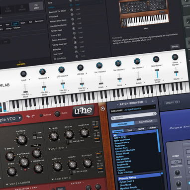Click the lock icon in Patch Browser header
Image resolution: width=190 pixels, height=190 pixels.
(x=153, y=100)
